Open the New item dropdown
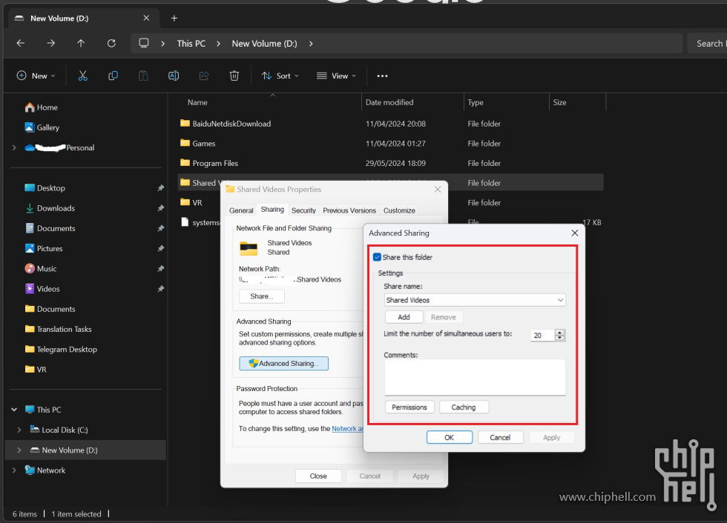The image size is (727, 523). pos(36,76)
